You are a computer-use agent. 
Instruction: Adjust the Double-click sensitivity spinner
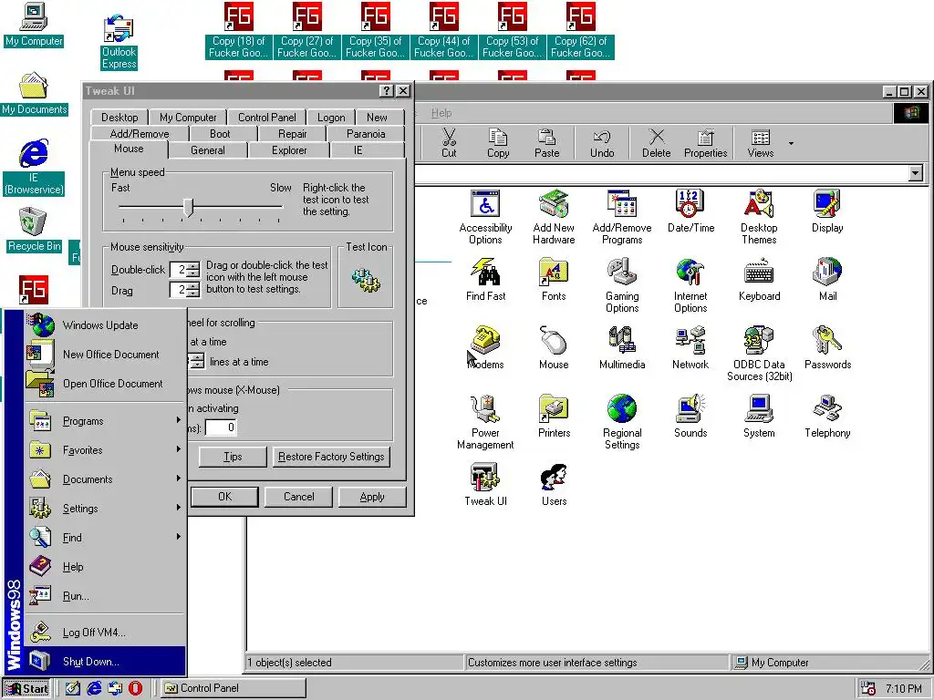point(193,270)
